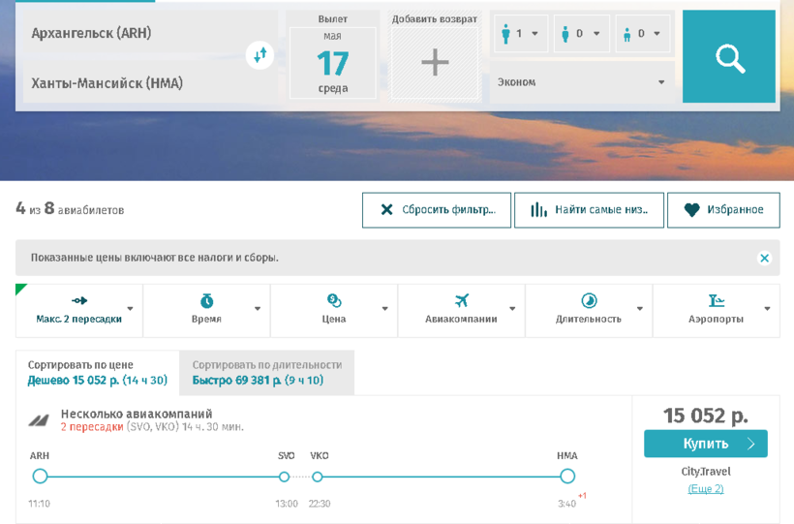
Task: Click the Длительность pie-clock icon
Action: [589, 301]
